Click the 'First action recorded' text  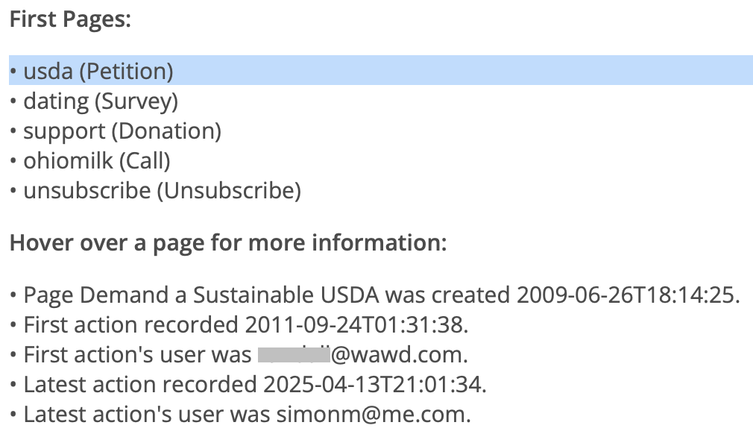point(131,324)
